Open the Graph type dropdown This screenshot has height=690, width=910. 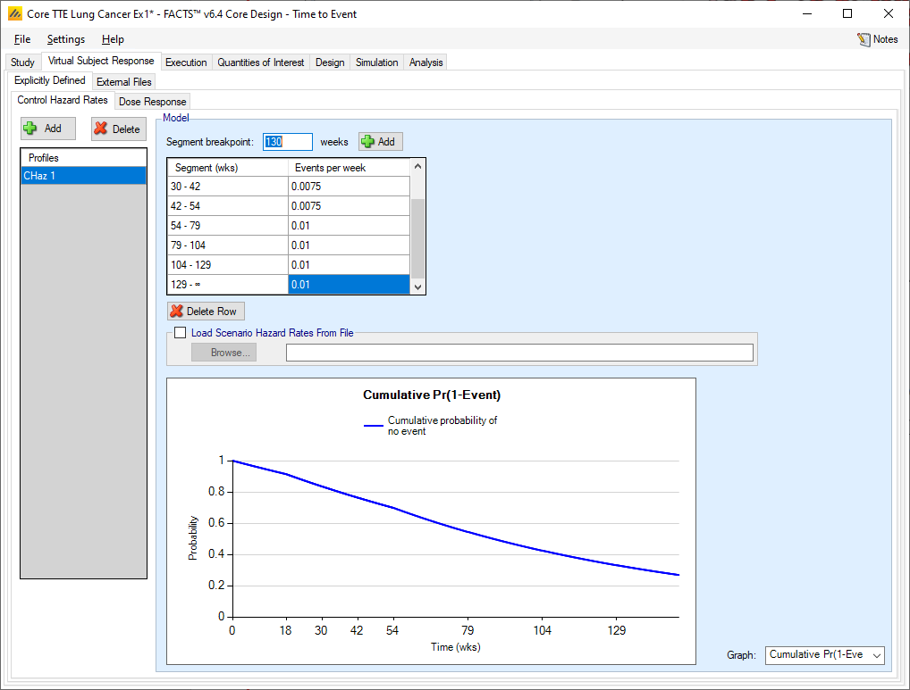click(824, 655)
